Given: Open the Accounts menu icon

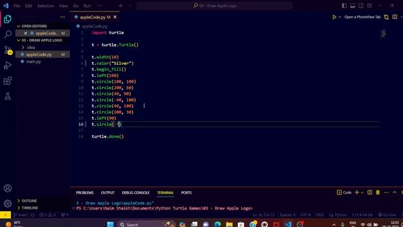Looking at the screenshot, I should [8, 188].
